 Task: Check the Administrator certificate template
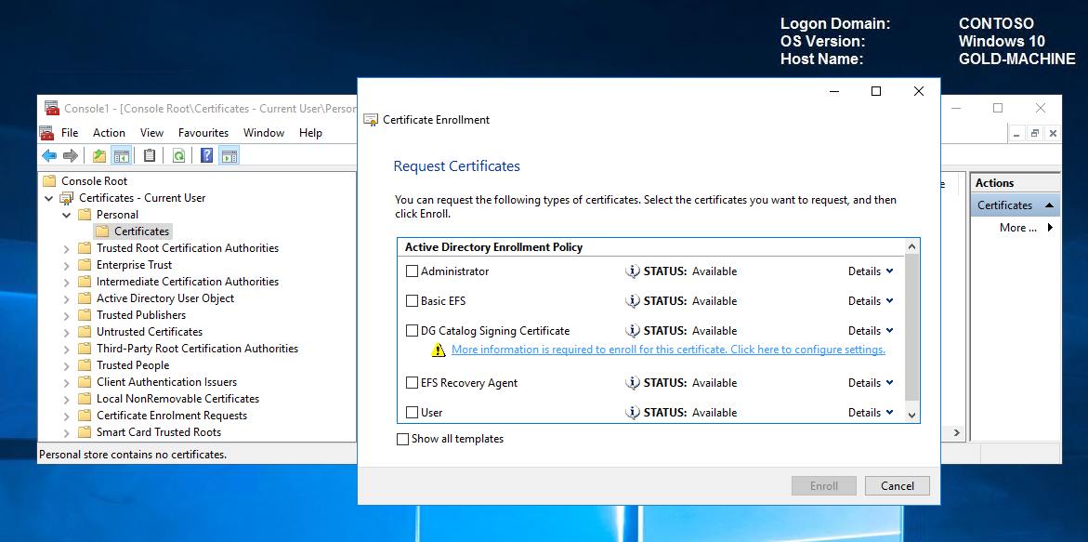coord(413,271)
